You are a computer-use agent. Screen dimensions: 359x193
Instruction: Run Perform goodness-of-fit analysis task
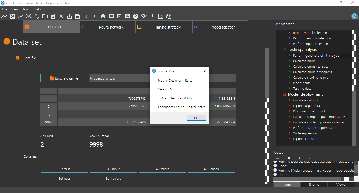[x=316, y=55]
